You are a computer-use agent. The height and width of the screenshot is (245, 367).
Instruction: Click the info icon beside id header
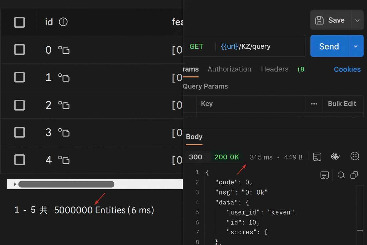click(63, 22)
